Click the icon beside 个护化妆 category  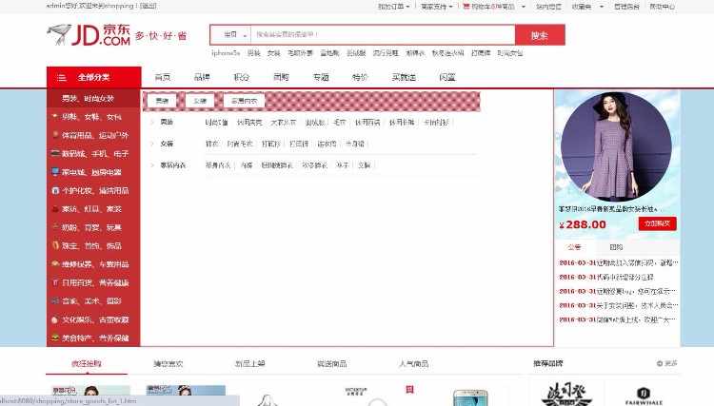pyautogui.click(x=55, y=190)
